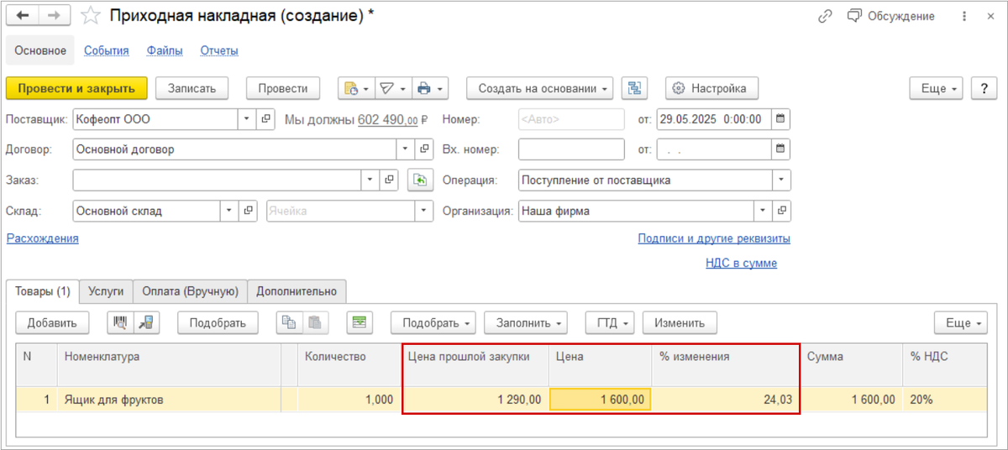
Task: Click Провести и закрыть button
Action: [76, 88]
